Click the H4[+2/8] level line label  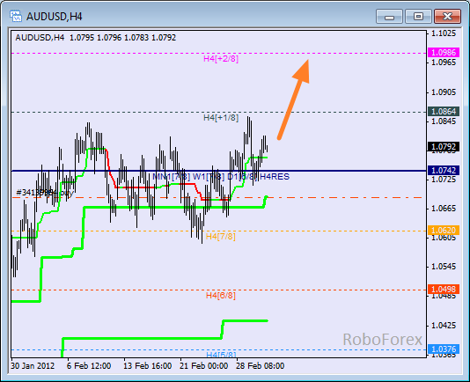[x=221, y=59]
